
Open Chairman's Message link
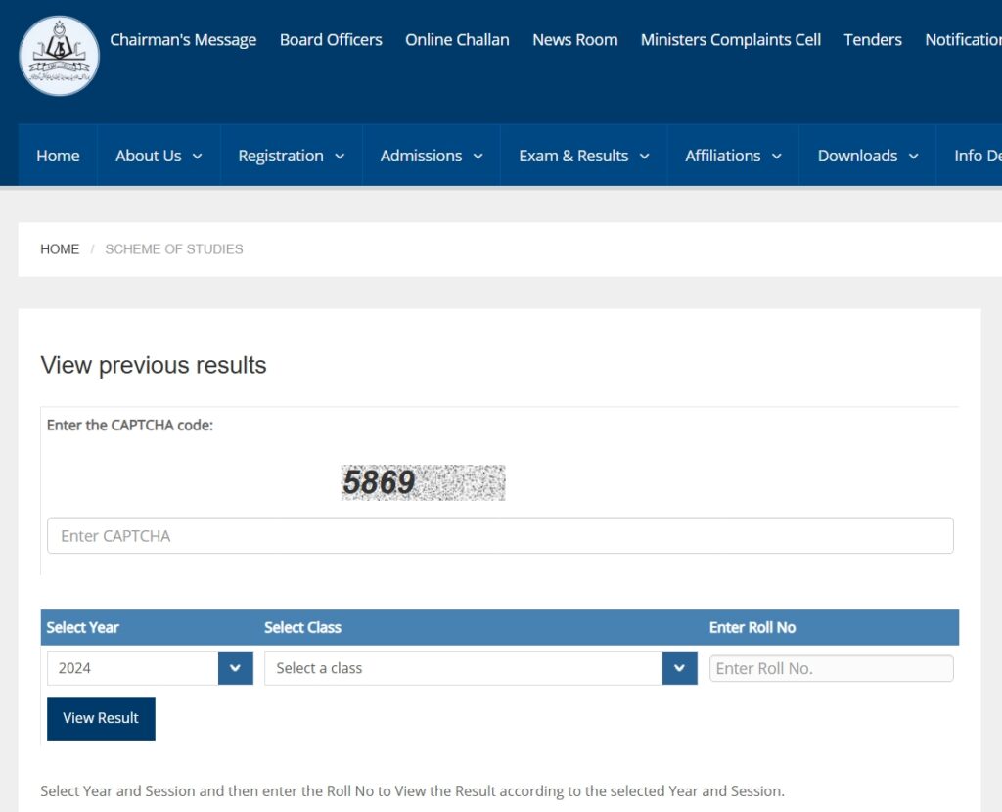point(183,39)
